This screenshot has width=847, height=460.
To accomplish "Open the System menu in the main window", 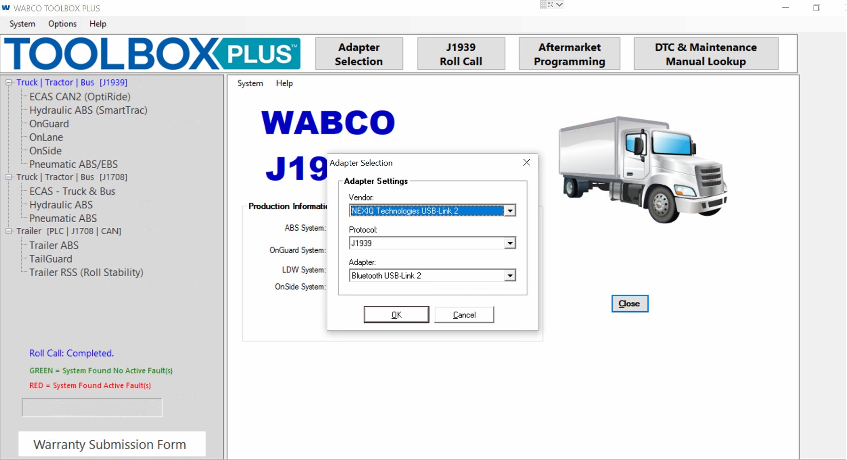I will click(x=22, y=23).
